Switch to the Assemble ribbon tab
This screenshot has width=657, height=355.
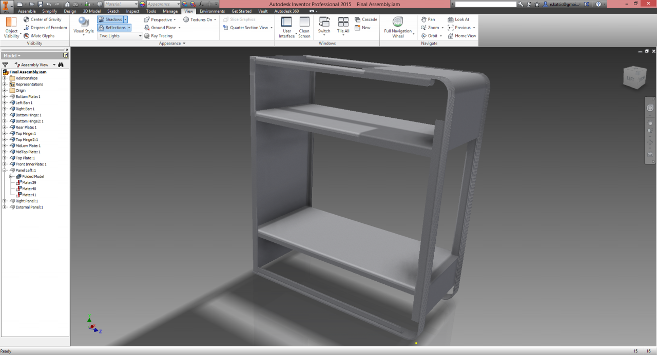coord(27,11)
